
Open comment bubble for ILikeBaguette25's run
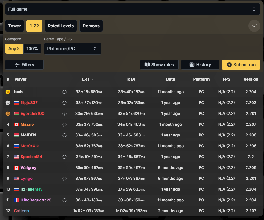point(64,200)
